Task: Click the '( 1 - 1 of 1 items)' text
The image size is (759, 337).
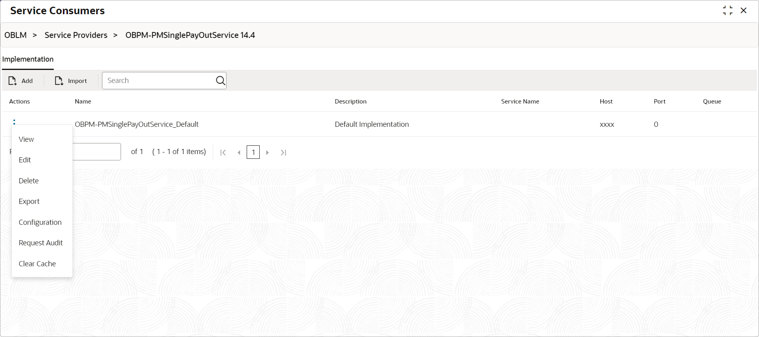Action: (x=179, y=152)
